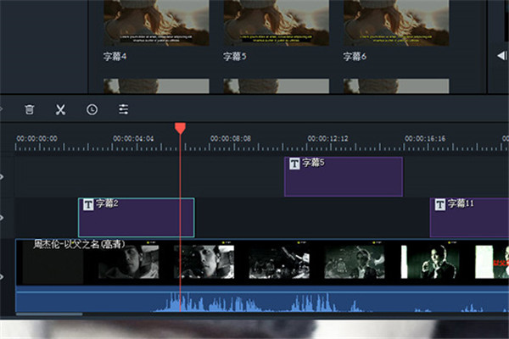This screenshot has height=339, width=509.
Task: Choose the 字幕4 subtitle template thumbnail
Action: (156, 23)
